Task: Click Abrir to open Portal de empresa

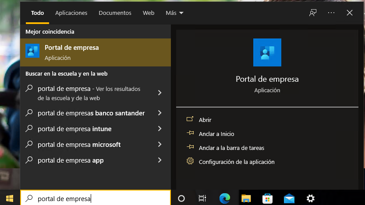Action: coord(205,120)
